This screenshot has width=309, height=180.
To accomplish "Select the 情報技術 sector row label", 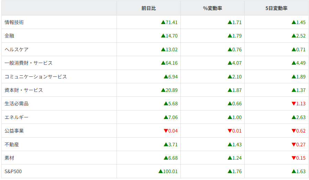I will click(x=14, y=22).
